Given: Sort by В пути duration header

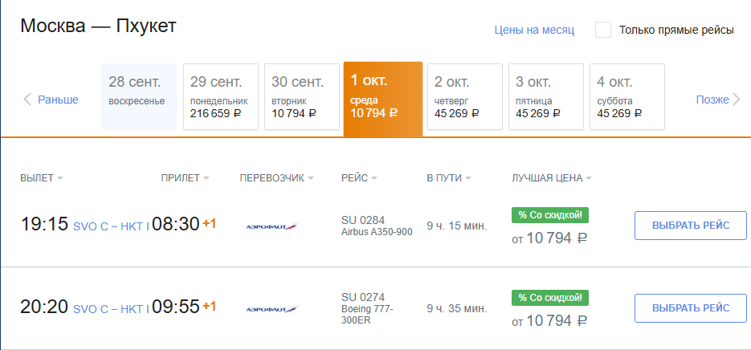Looking at the screenshot, I should 448,178.
